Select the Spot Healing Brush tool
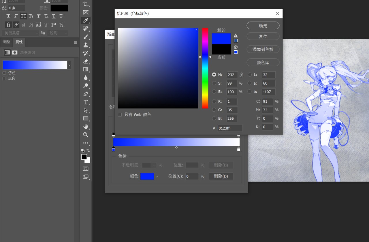The height and width of the screenshot is (242, 369). (x=86, y=28)
